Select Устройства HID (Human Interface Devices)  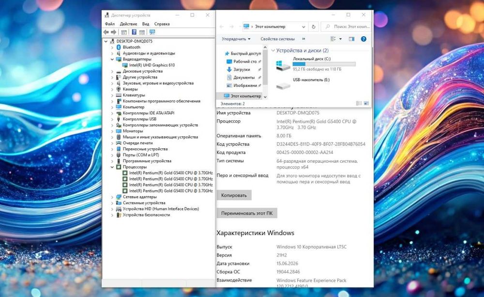coord(161,209)
